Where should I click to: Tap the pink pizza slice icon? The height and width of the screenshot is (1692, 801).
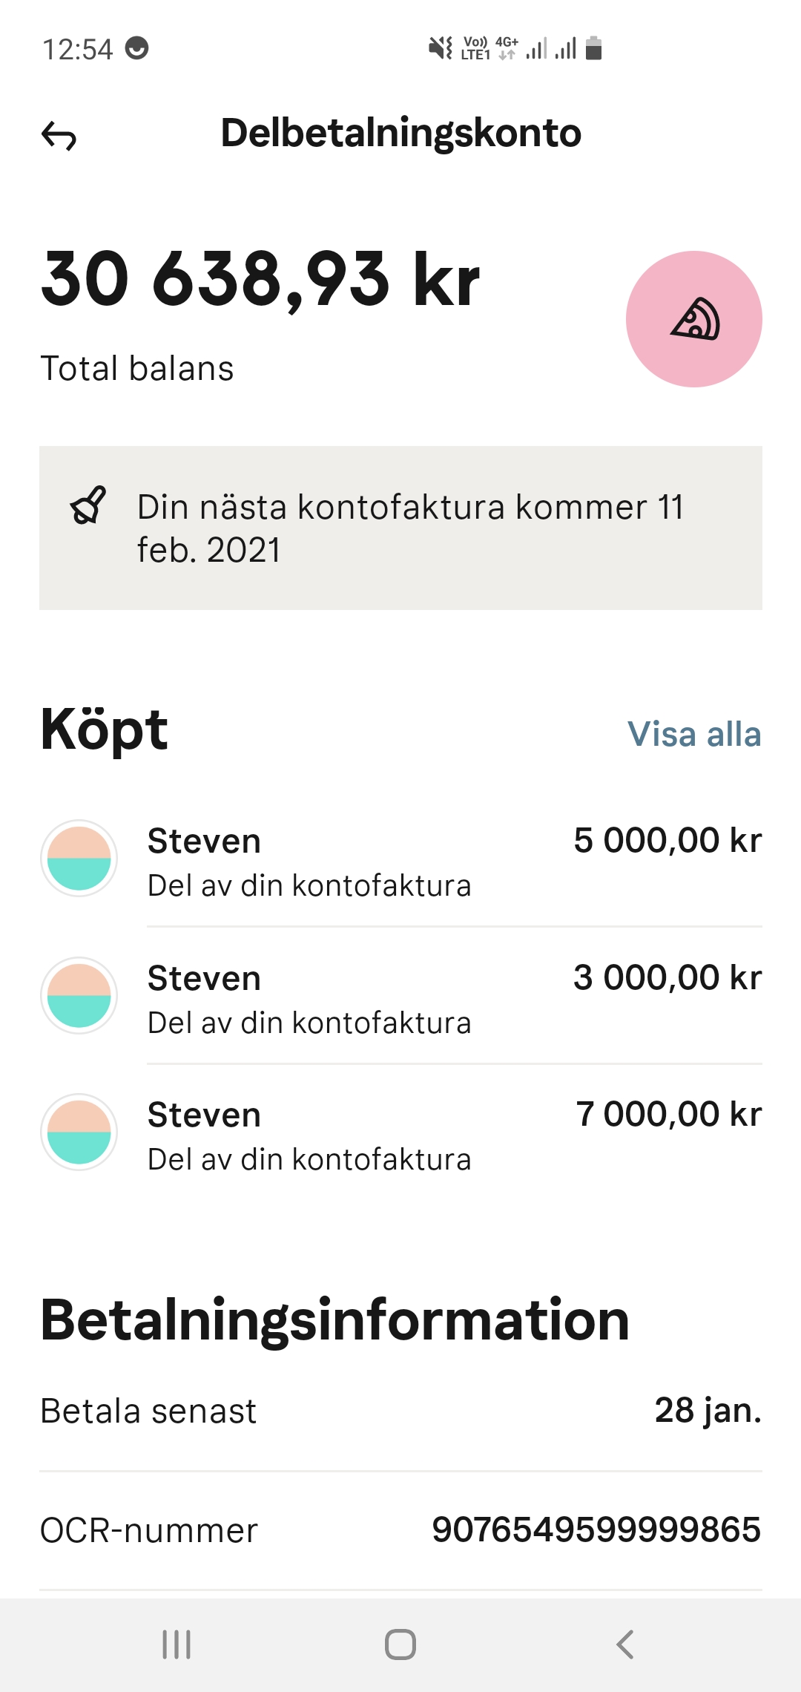[x=693, y=319]
